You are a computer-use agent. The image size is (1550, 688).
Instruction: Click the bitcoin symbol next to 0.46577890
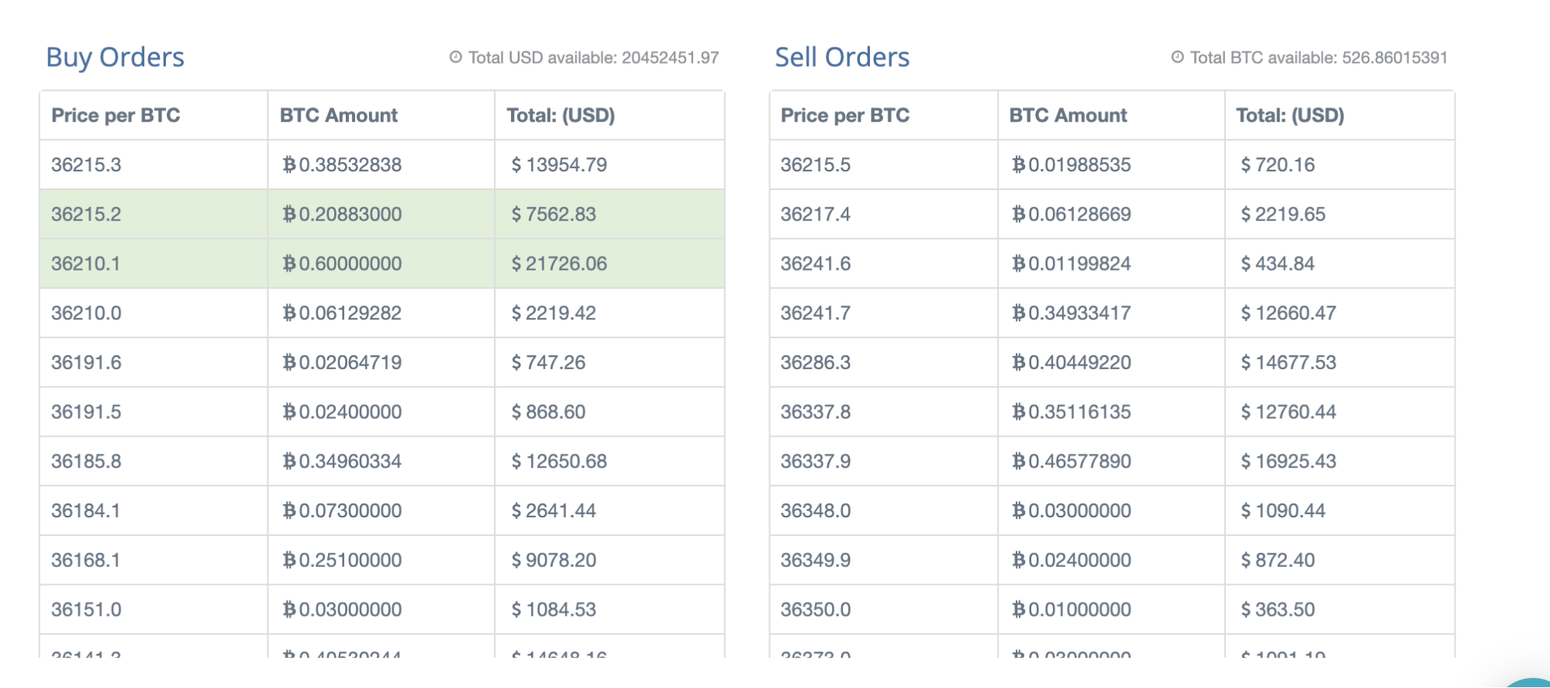tap(1018, 462)
